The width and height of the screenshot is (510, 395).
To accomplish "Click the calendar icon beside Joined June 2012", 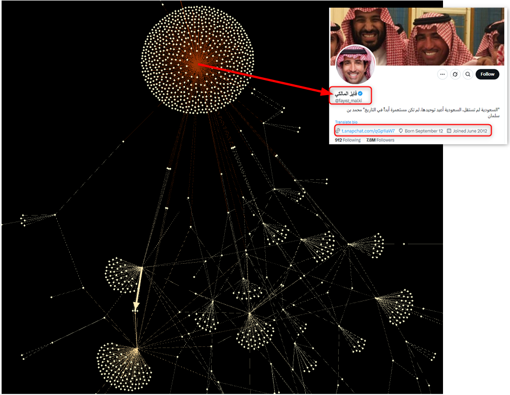I will [449, 131].
